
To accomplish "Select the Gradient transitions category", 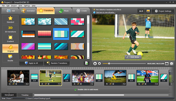I will click(x=10, y=39).
